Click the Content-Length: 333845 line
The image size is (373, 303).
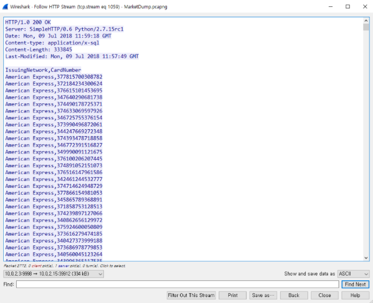38,50
